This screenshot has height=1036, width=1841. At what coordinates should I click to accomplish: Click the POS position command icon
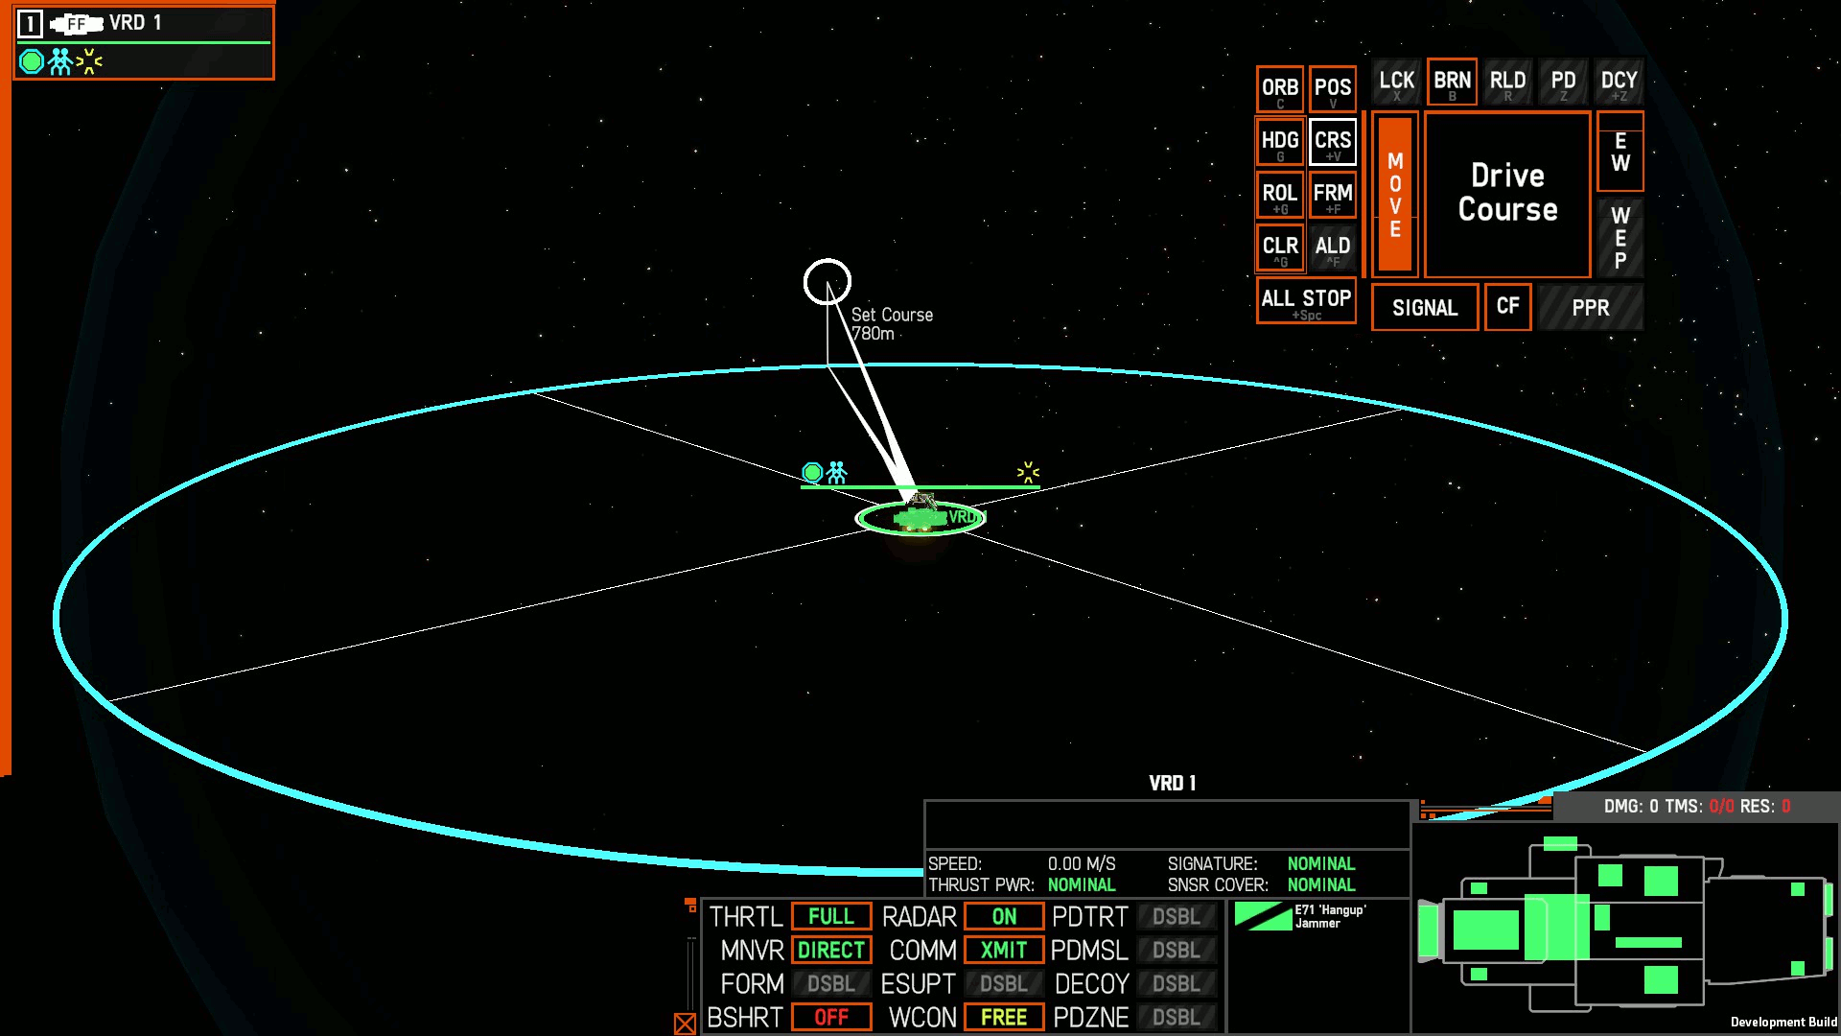point(1334,86)
